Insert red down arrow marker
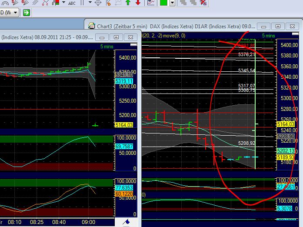 [x=138, y=3]
